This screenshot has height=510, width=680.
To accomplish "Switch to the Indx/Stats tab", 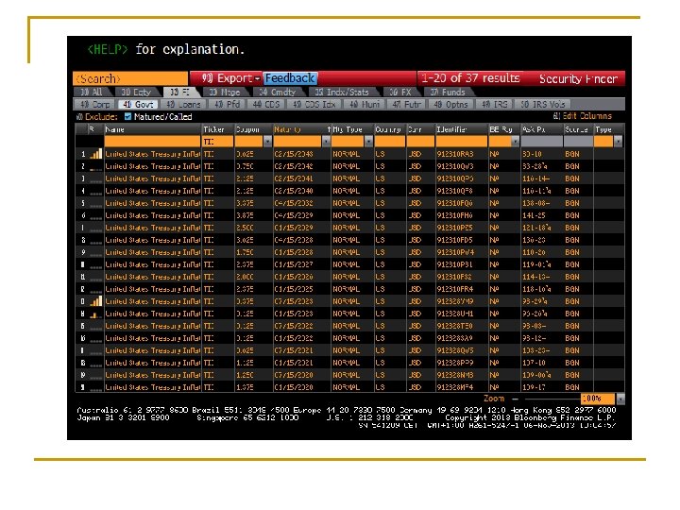I will (x=342, y=92).
